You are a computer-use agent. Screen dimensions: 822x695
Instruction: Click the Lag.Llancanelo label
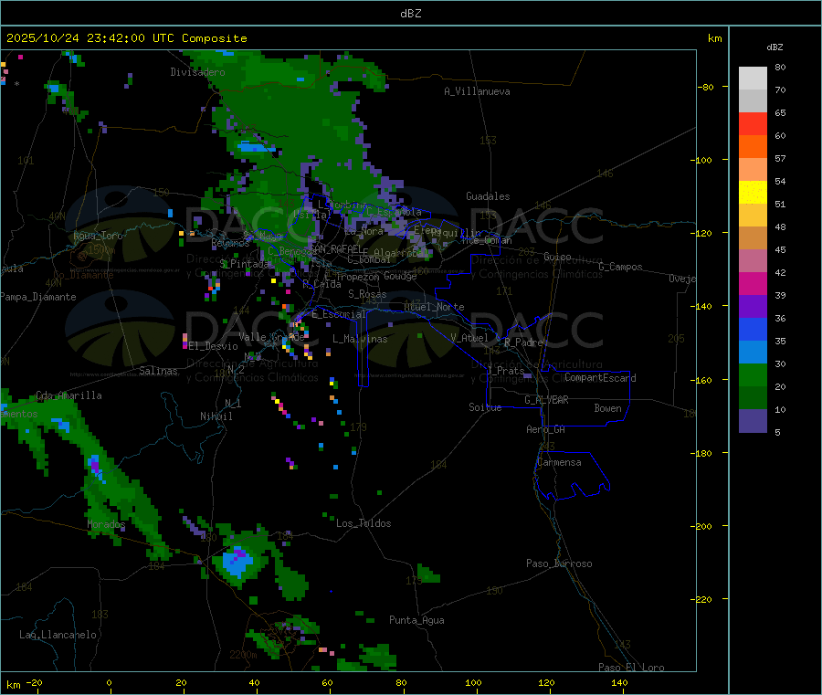click(58, 635)
